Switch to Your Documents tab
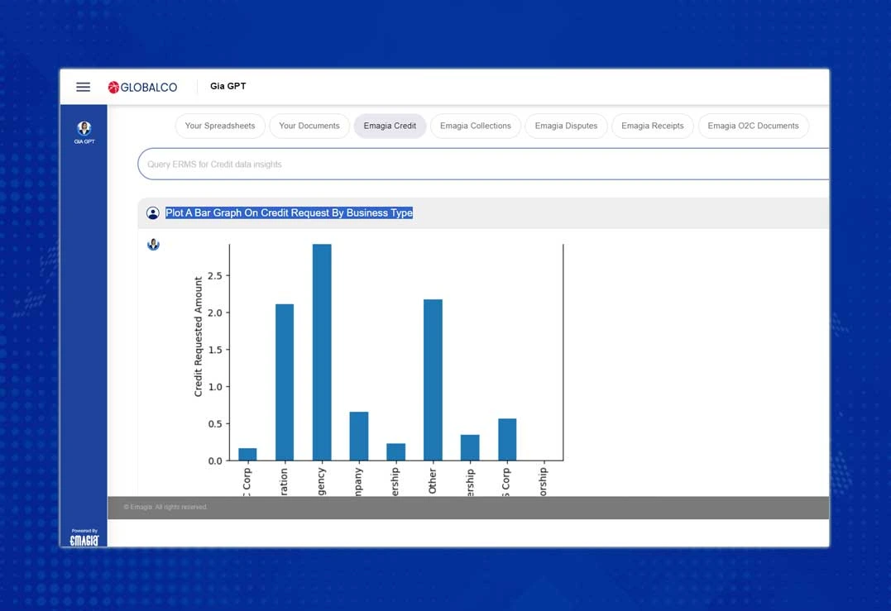The image size is (891, 611). (309, 126)
